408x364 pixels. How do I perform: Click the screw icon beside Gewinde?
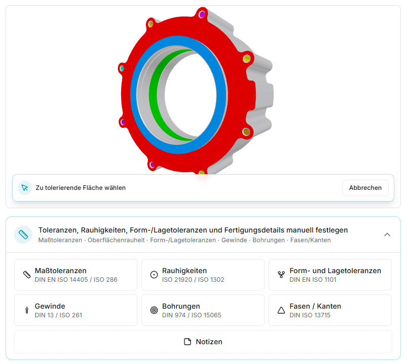click(27, 310)
